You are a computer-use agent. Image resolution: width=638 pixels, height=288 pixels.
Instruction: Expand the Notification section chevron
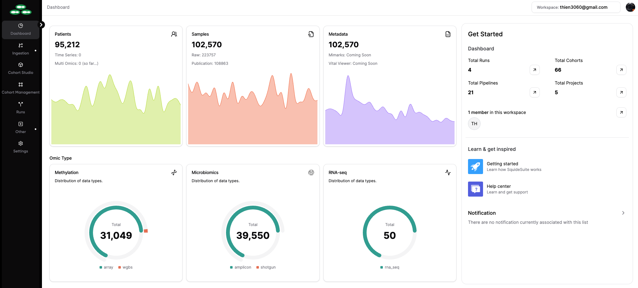tap(623, 213)
